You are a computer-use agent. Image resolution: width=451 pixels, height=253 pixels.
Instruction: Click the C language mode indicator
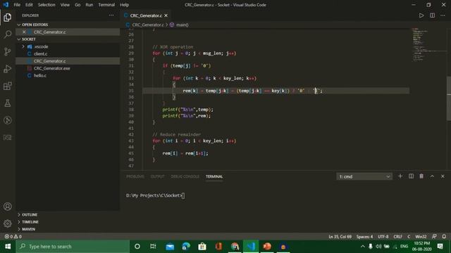tap(409, 237)
